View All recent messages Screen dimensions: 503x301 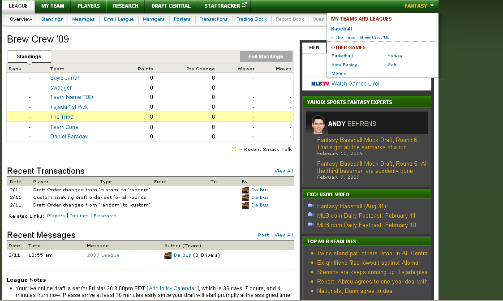(284, 235)
